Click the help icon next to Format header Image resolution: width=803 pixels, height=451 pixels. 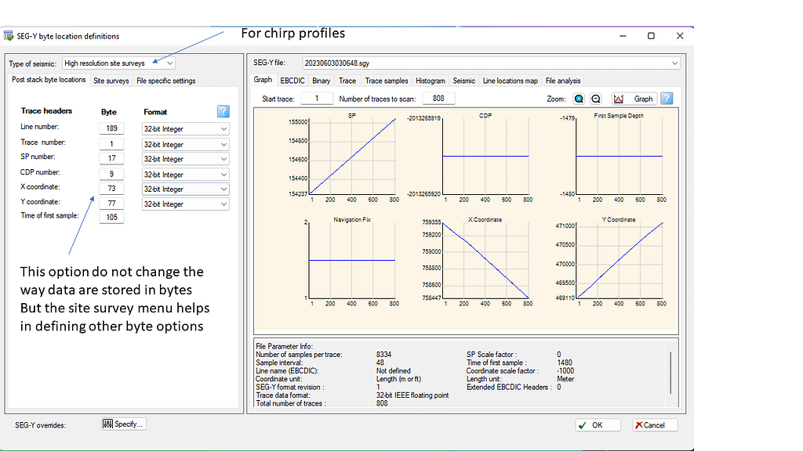pos(223,112)
